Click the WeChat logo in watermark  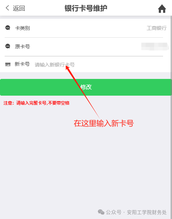pyautogui.click(x=101, y=212)
